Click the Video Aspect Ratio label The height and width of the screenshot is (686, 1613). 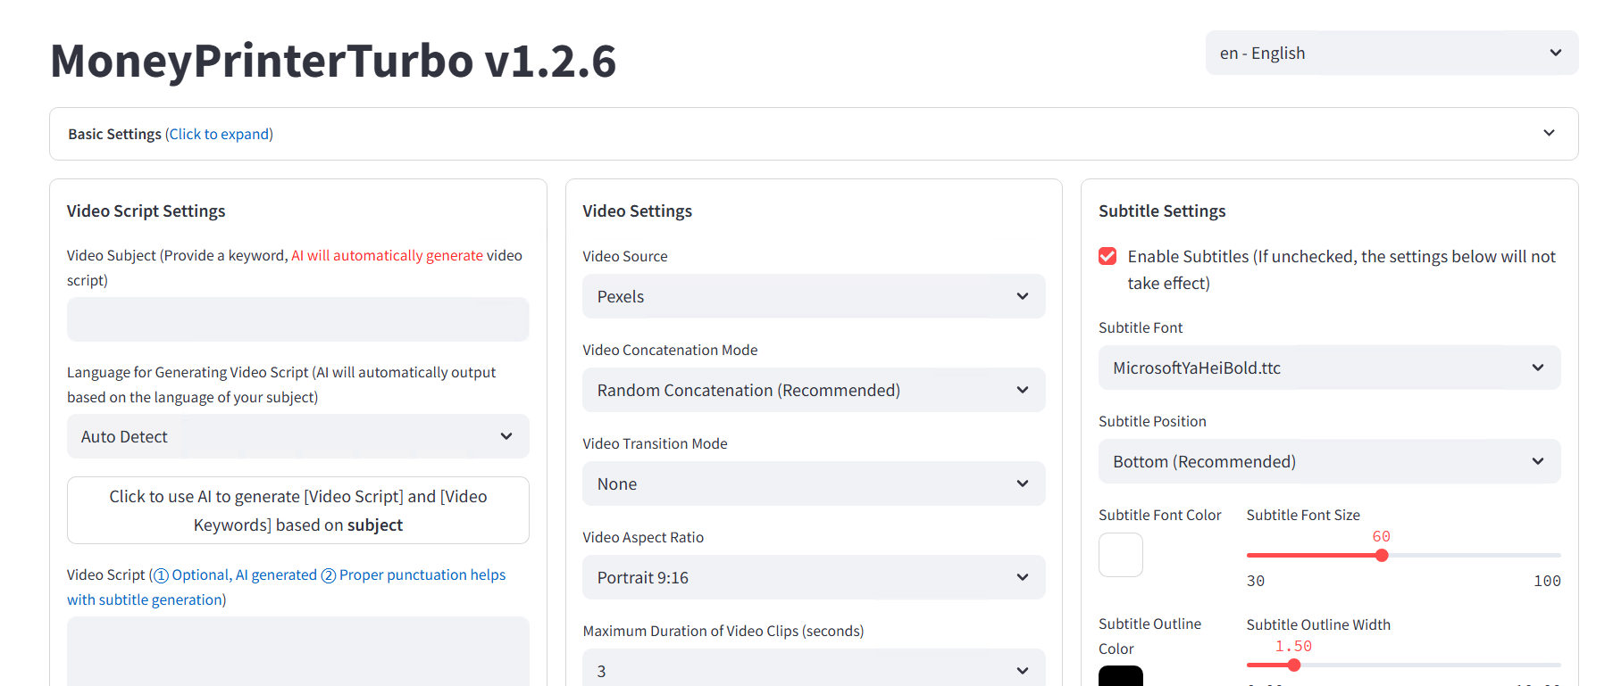click(x=643, y=537)
